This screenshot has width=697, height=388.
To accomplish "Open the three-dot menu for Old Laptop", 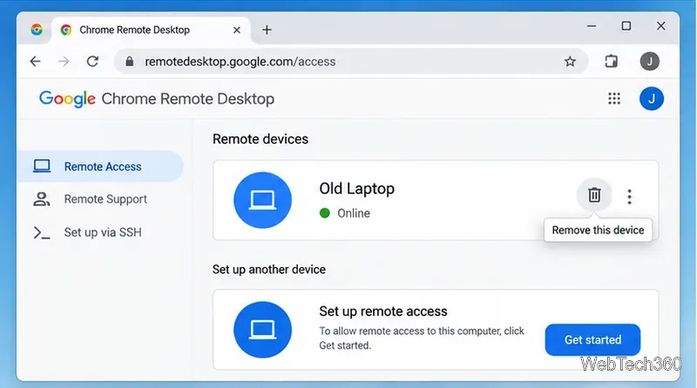I will (x=629, y=197).
